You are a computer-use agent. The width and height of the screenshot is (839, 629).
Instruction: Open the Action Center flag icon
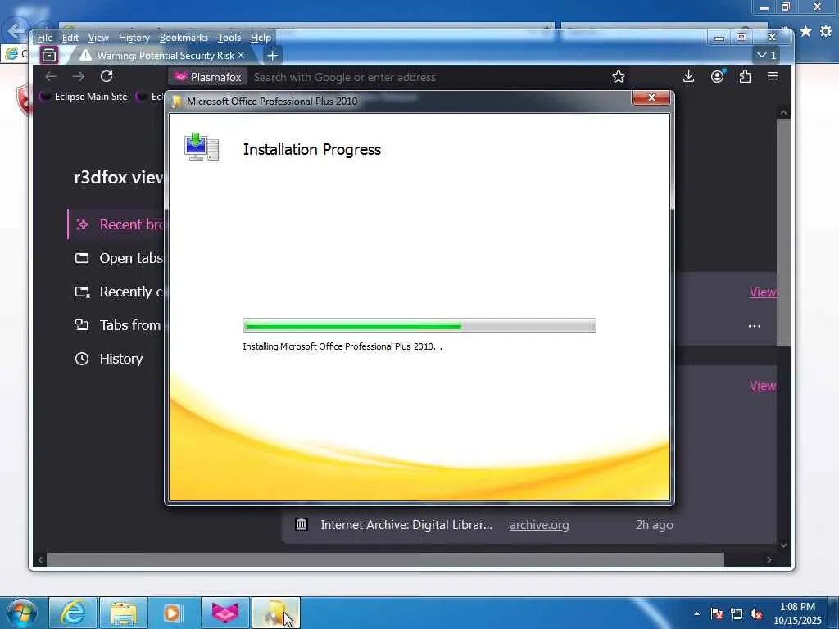[x=717, y=613]
